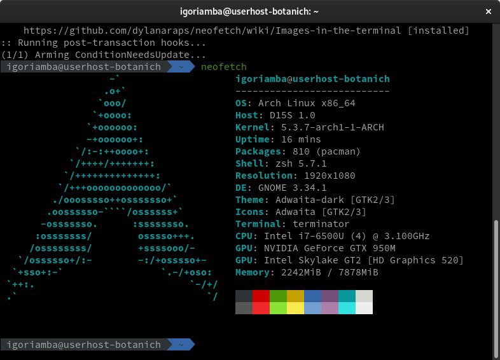The height and width of the screenshot is (360, 500).
Task: Click the Theme line Adwaita-dark
Action: (315, 200)
